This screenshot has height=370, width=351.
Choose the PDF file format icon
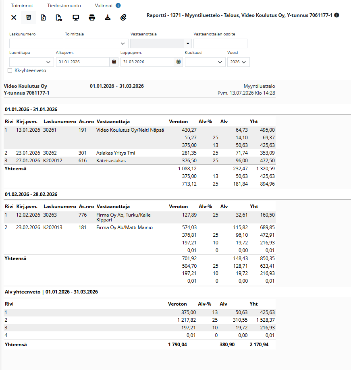(59, 17)
